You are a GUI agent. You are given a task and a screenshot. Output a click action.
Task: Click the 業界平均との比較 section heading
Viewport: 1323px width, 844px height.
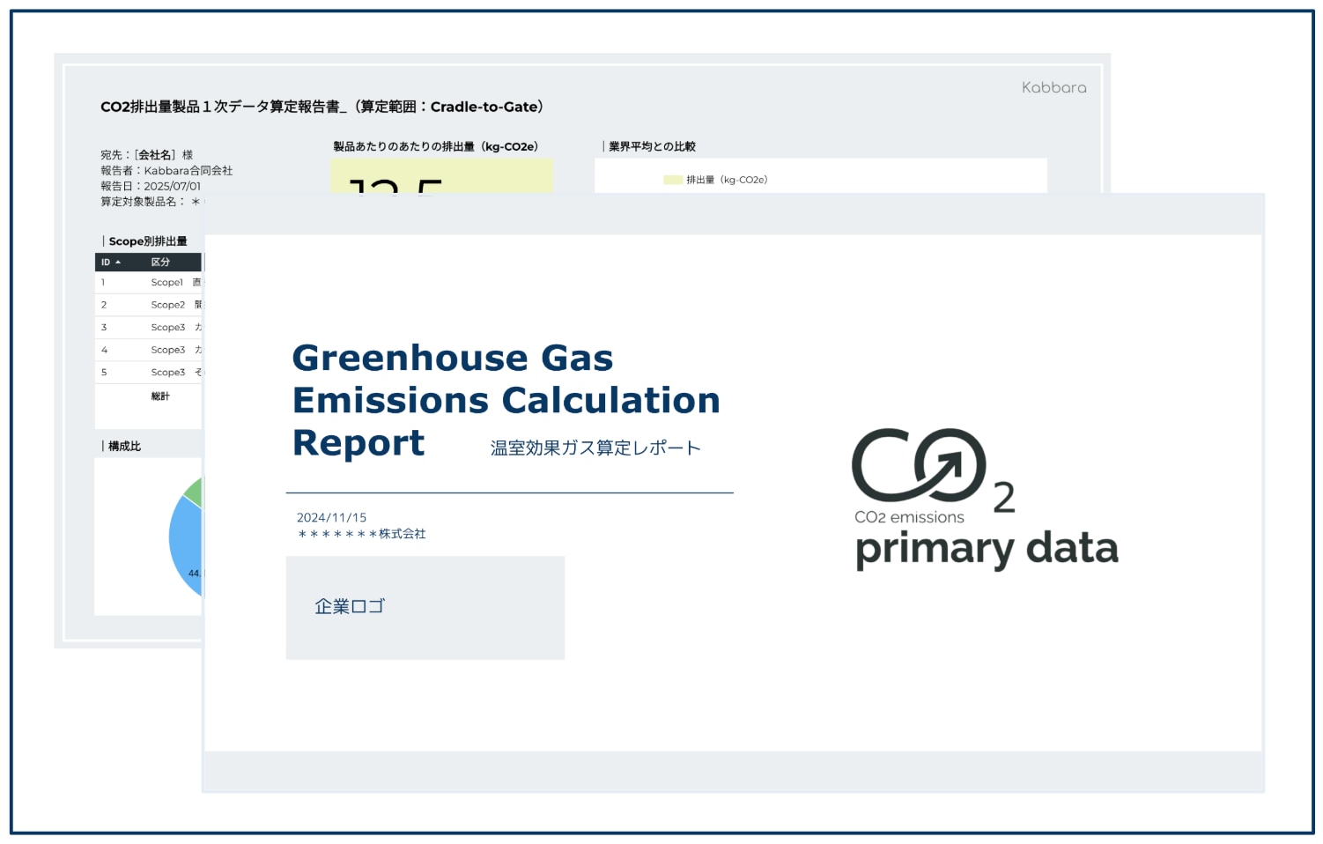652,146
